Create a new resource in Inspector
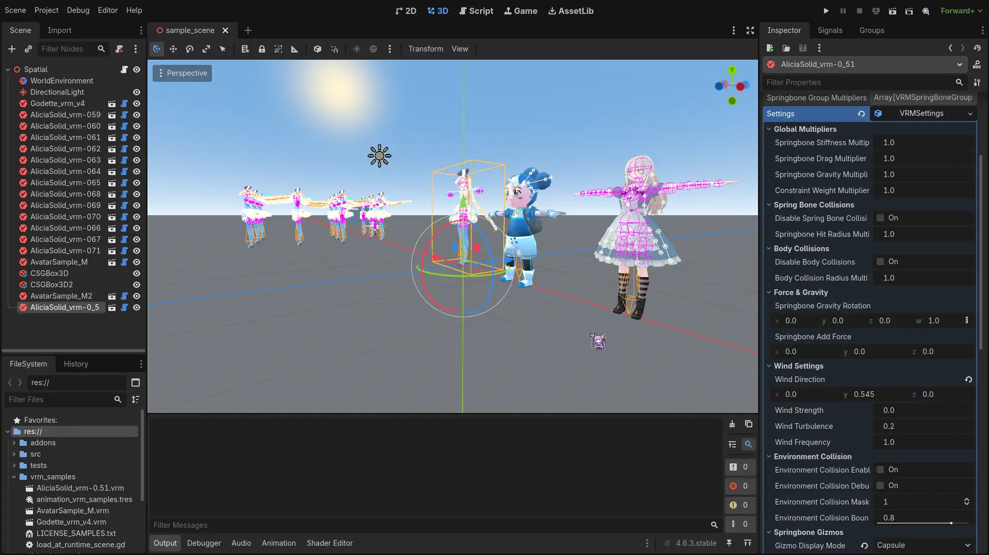989x555 pixels. (x=770, y=48)
